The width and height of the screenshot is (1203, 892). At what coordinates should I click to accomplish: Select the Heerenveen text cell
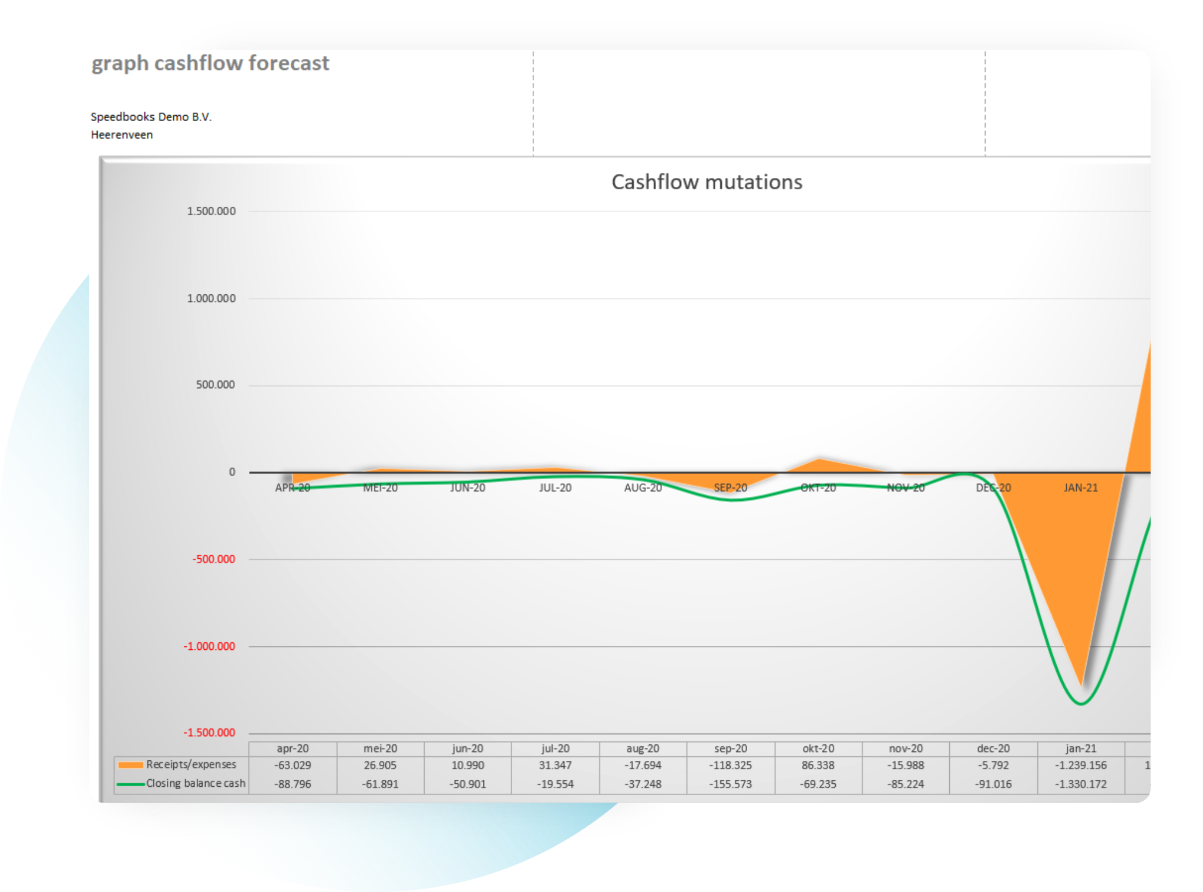(x=122, y=135)
